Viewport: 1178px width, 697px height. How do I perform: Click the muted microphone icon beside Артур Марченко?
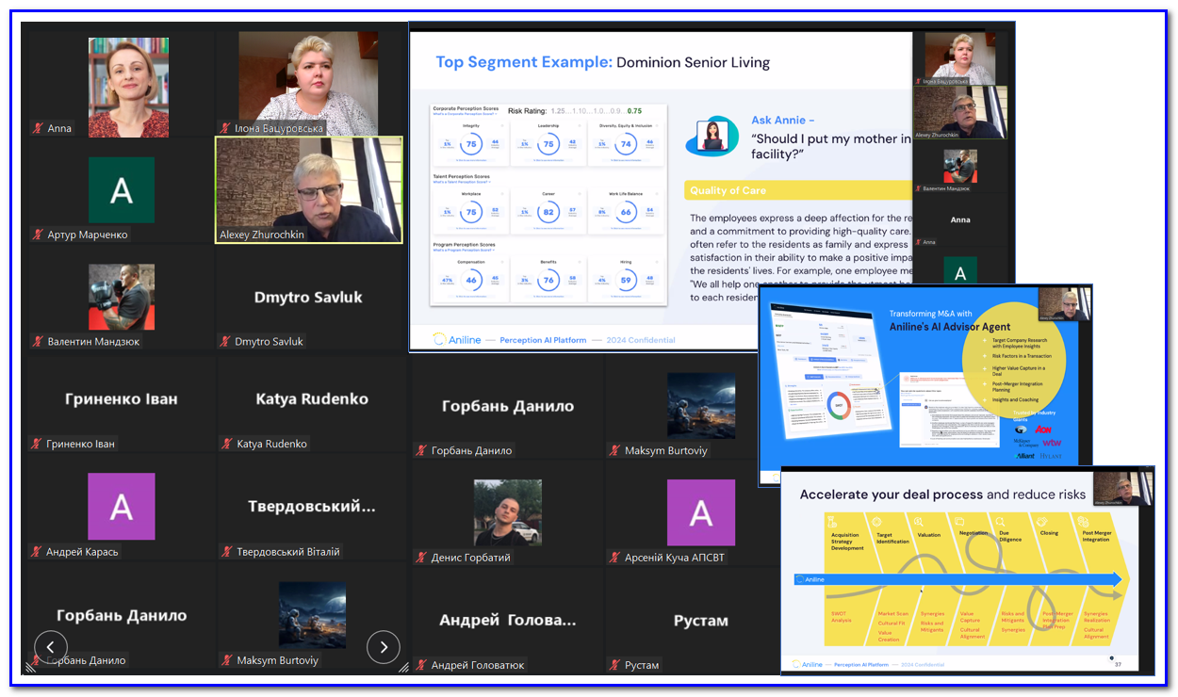pos(38,235)
